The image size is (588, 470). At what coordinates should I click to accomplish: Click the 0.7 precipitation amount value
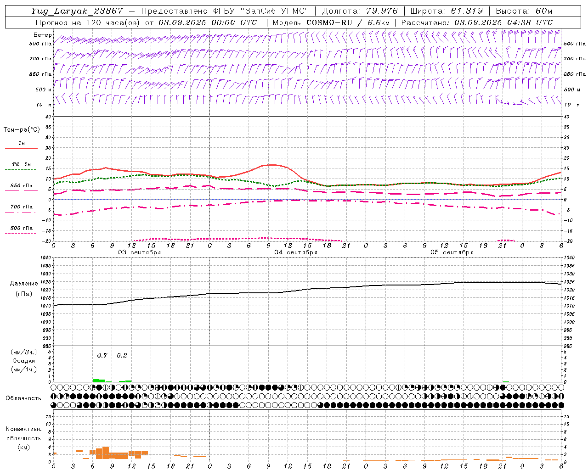click(x=102, y=355)
